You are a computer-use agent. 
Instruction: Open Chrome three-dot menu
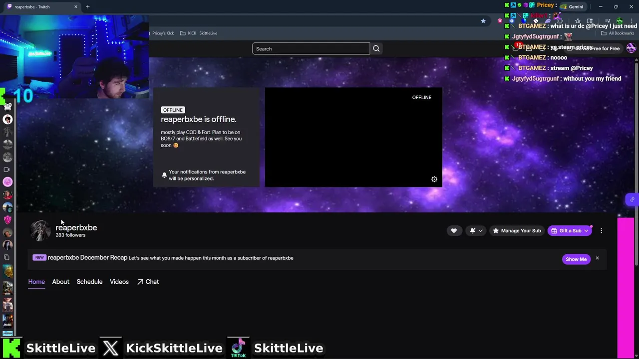click(x=631, y=20)
